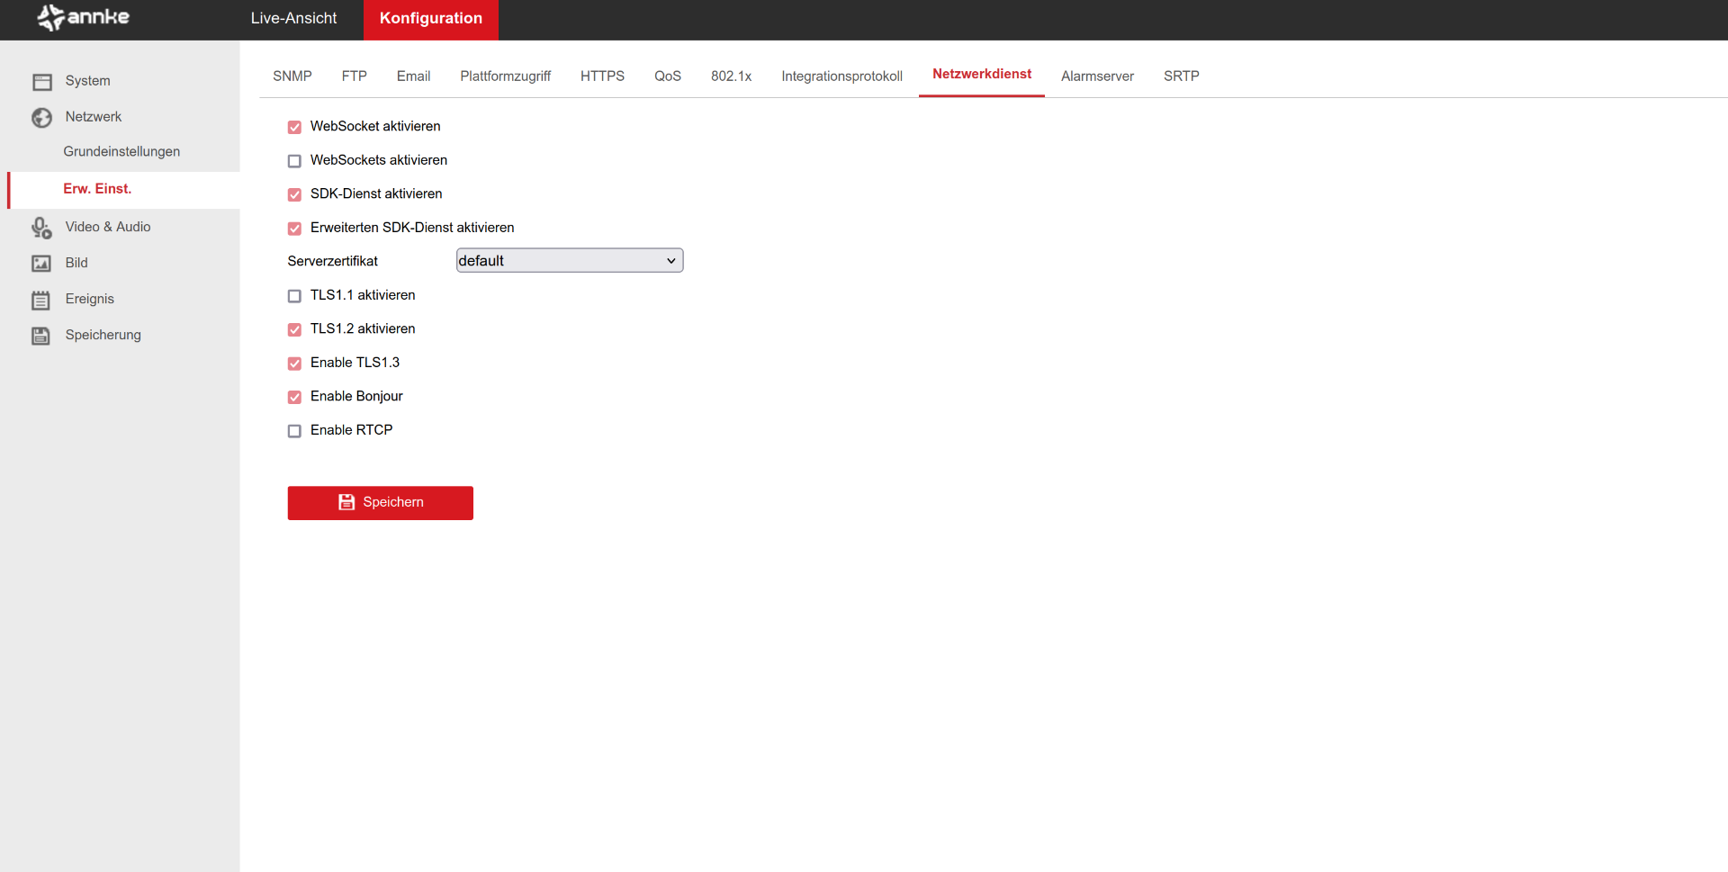The height and width of the screenshot is (872, 1728).
Task: Click the Video & Audio icon
Action: coord(41,228)
